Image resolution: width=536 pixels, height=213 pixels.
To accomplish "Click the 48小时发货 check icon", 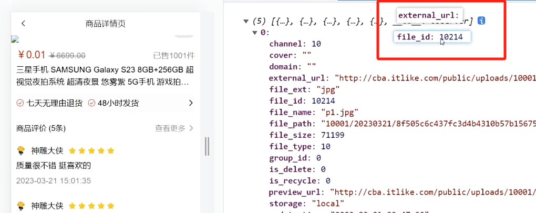I will [x=91, y=103].
